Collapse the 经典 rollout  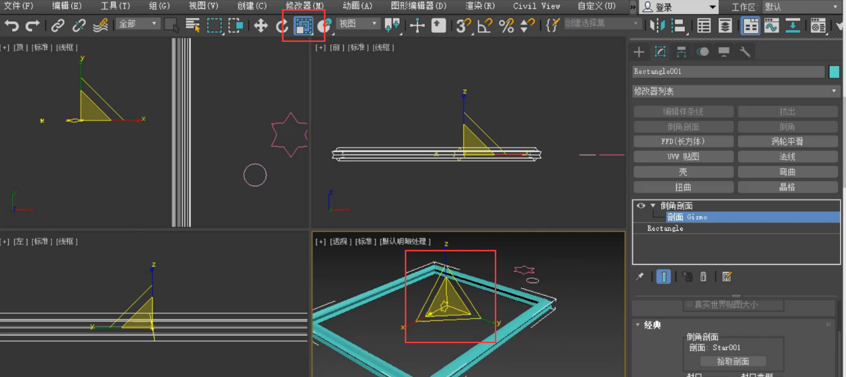point(638,325)
